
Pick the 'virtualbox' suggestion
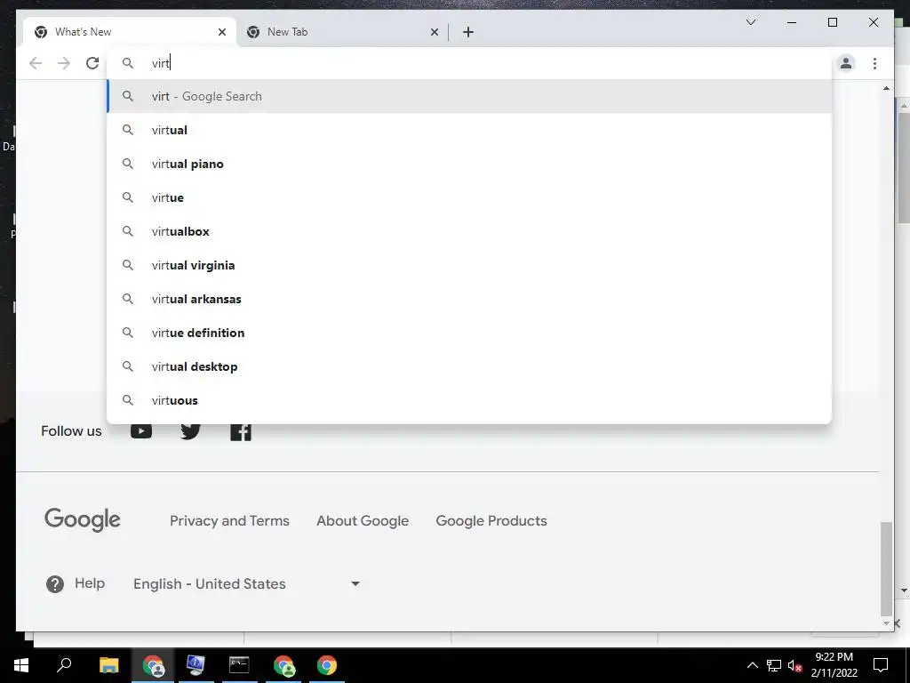469,231
